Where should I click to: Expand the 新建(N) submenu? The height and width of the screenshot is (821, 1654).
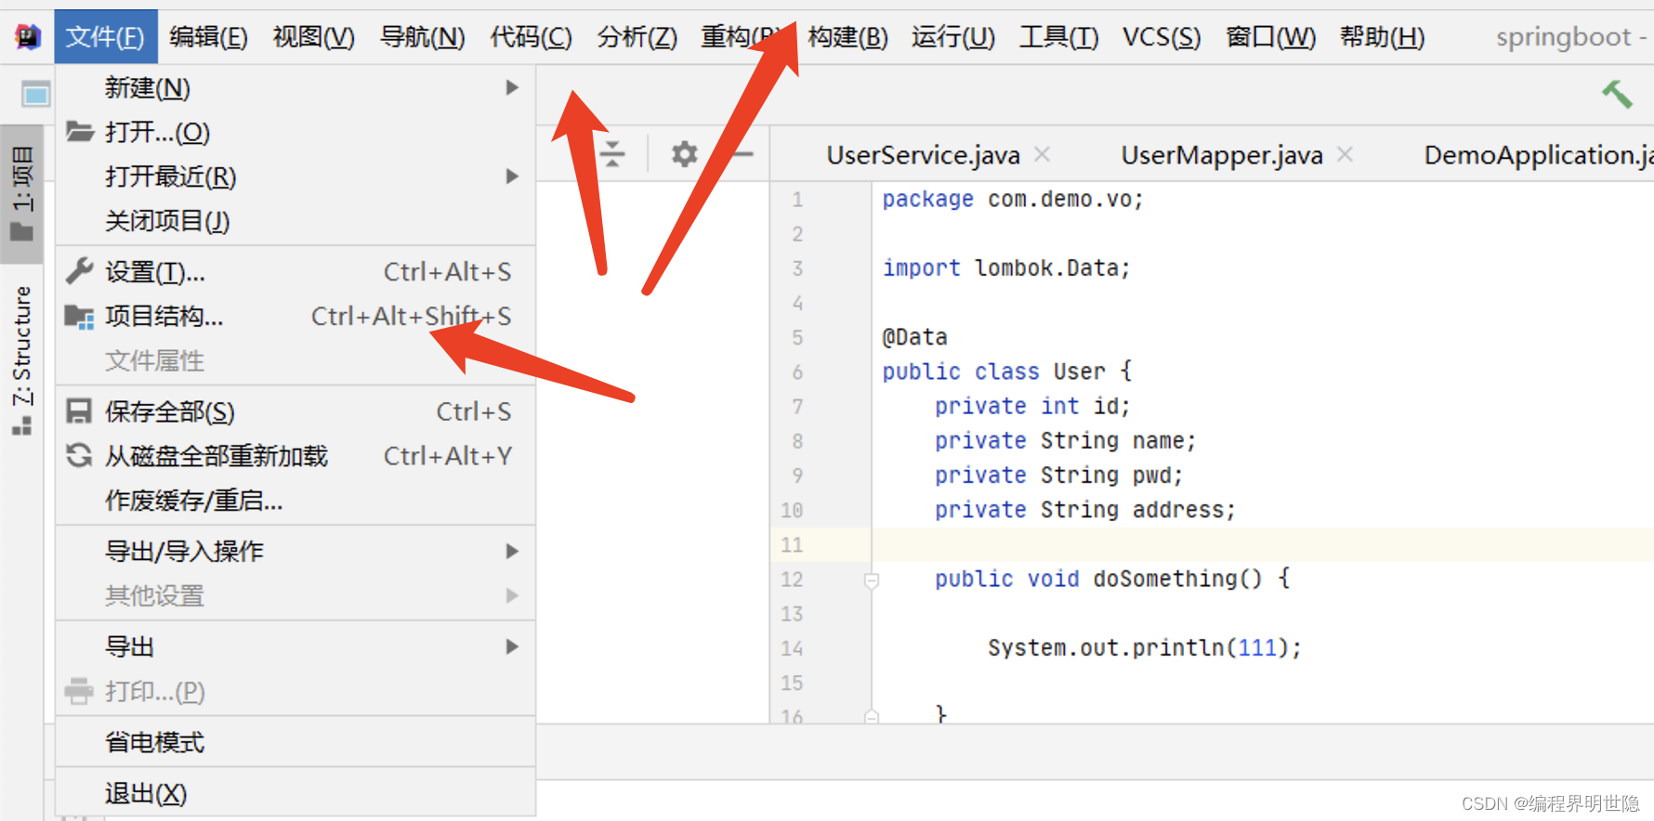(x=512, y=87)
